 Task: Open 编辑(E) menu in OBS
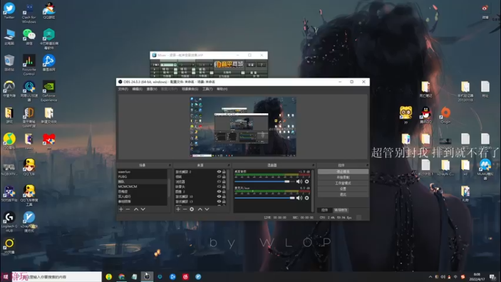pos(137,89)
